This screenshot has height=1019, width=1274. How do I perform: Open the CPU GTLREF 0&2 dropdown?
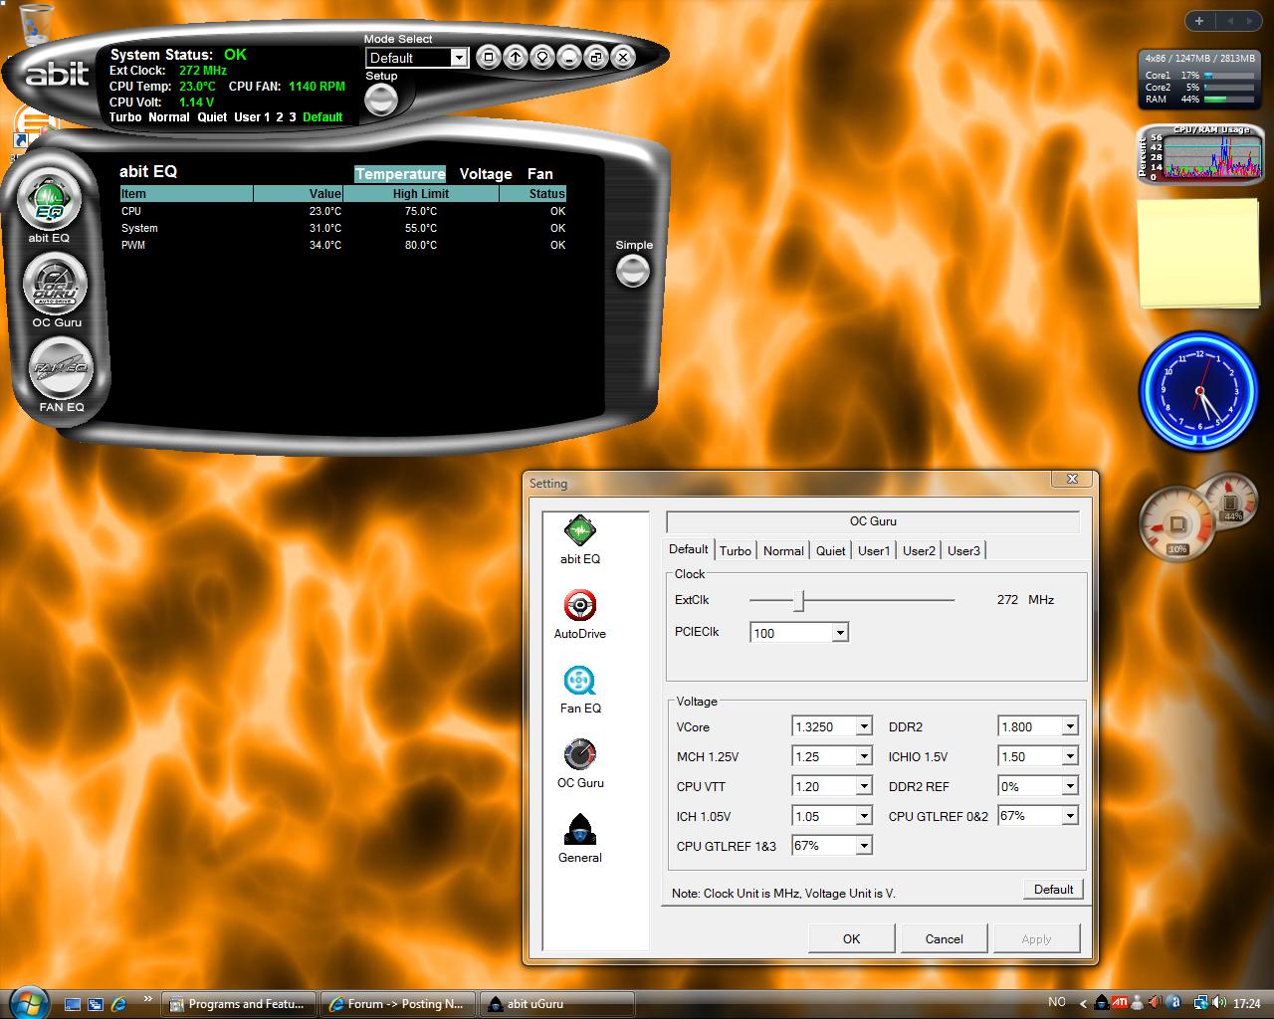tap(1070, 816)
